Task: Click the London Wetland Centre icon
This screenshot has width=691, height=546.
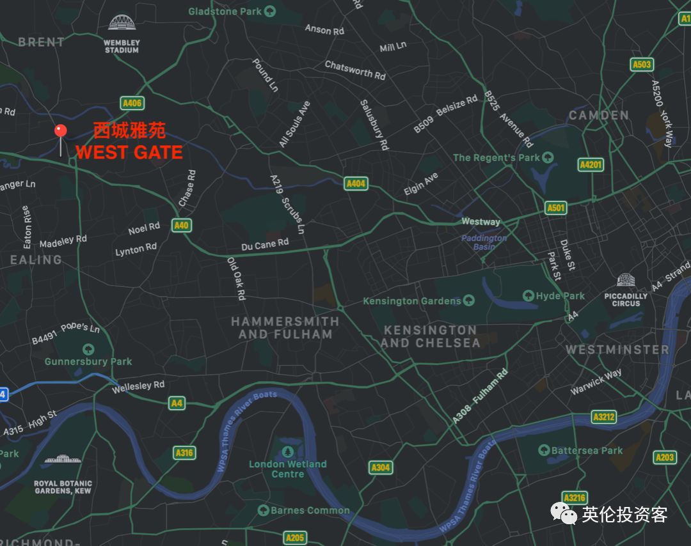Action: tap(288, 451)
